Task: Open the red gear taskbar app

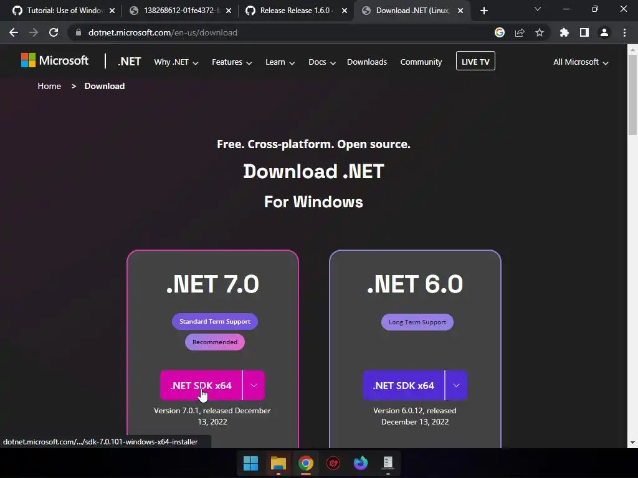Action: tap(333, 463)
